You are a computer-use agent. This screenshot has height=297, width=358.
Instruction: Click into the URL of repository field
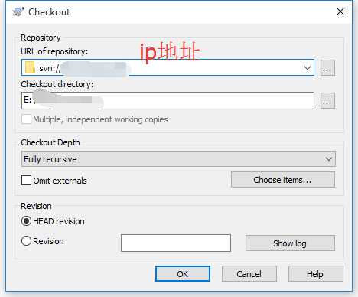168,67
